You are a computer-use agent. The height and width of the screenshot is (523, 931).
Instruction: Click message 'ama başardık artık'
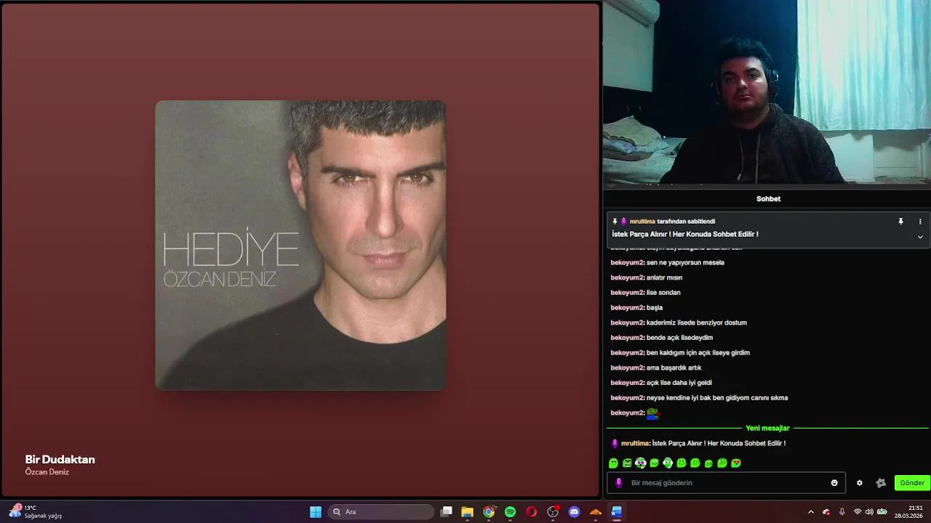[674, 368]
